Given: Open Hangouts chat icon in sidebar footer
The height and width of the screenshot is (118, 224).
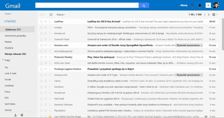Looking at the screenshot, I should pos(22,115).
